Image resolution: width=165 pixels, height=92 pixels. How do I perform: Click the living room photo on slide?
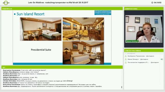click(83, 29)
